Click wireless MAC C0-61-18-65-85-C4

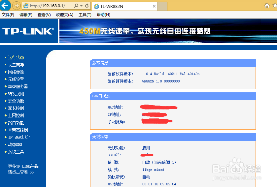(x=159, y=184)
